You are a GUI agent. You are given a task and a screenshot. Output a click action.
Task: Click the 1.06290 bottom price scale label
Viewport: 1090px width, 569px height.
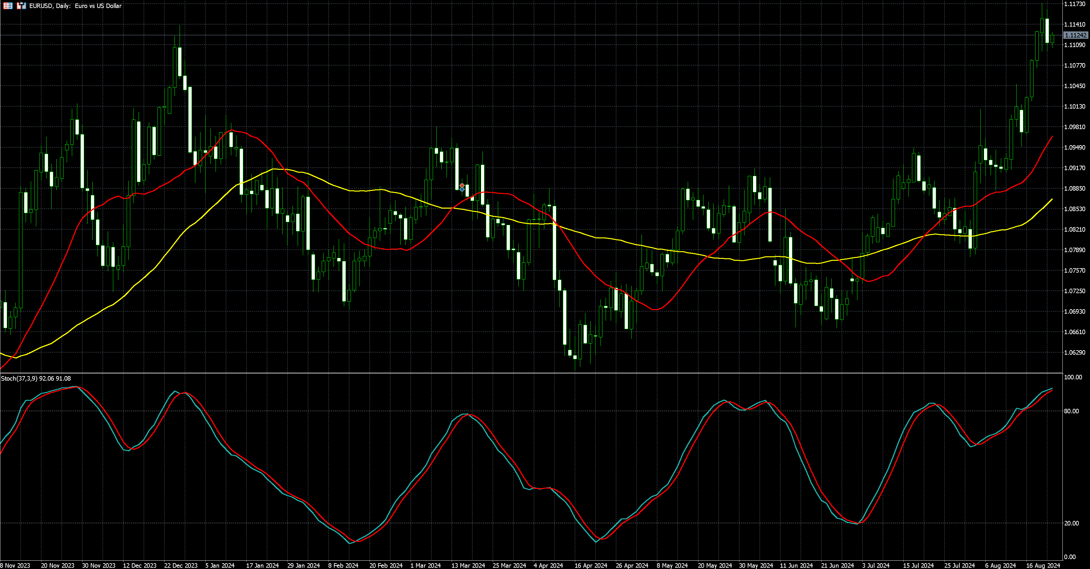[x=1075, y=352]
